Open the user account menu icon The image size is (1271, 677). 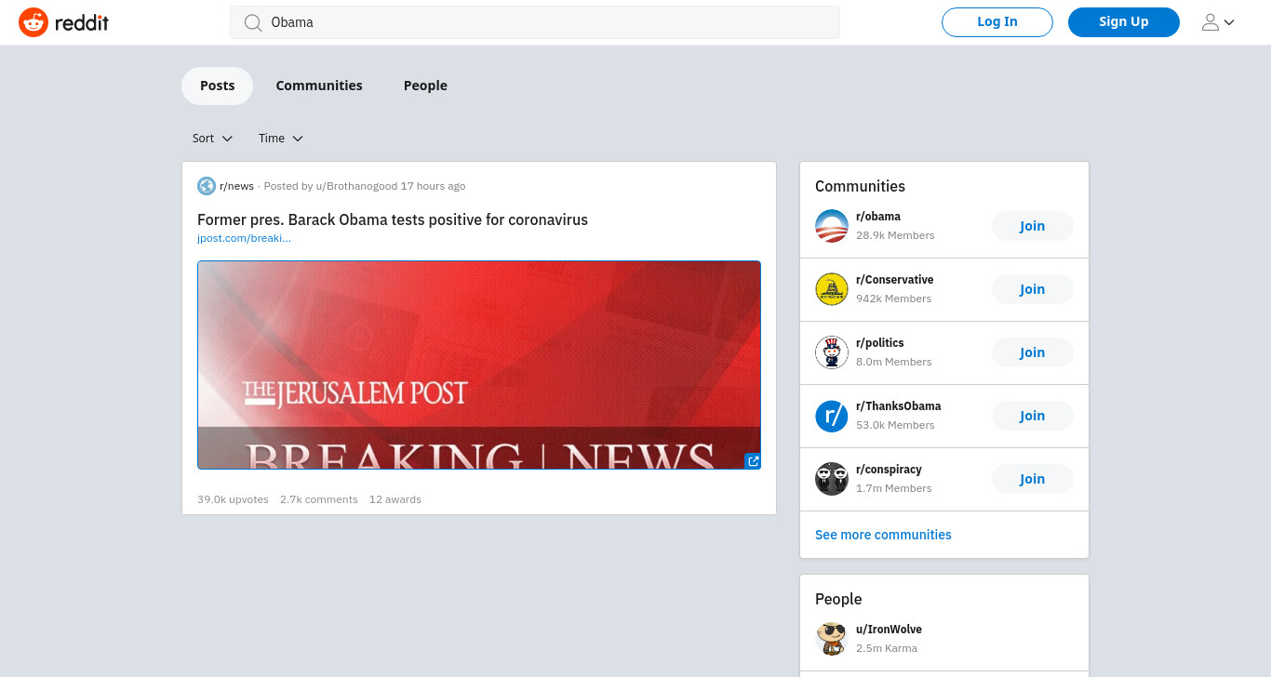tap(1218, 22)
